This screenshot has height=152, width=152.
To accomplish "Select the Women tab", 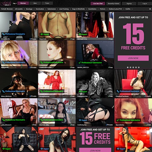I will (23, 3).
